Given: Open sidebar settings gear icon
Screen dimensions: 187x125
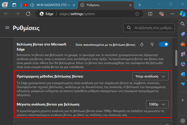Looking at the screenshot, I should coord(183,121).
